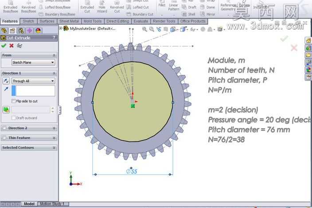Open Cut-Extrude help question mark
The image size is (312, 208).
coord(54,37)
